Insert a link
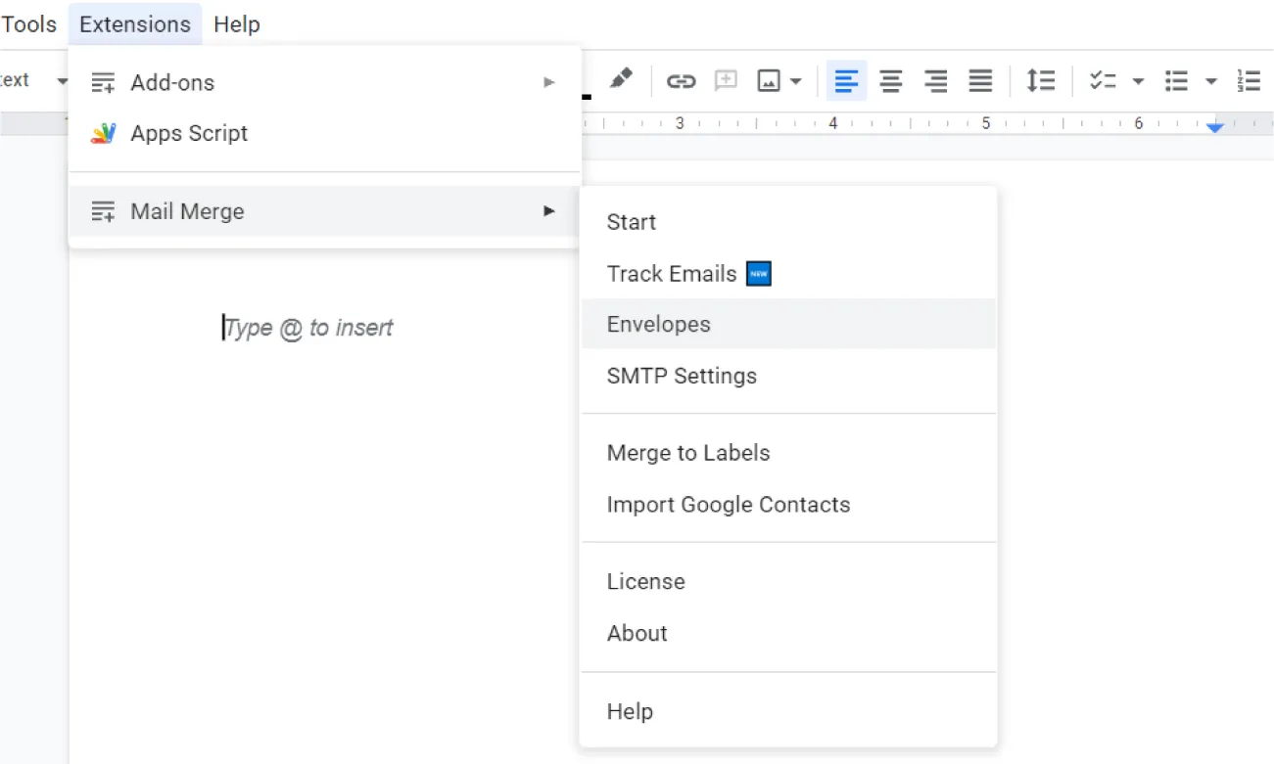Image resolution: width=1274 pixels, height=764 pixels. (x=681, y=81)
